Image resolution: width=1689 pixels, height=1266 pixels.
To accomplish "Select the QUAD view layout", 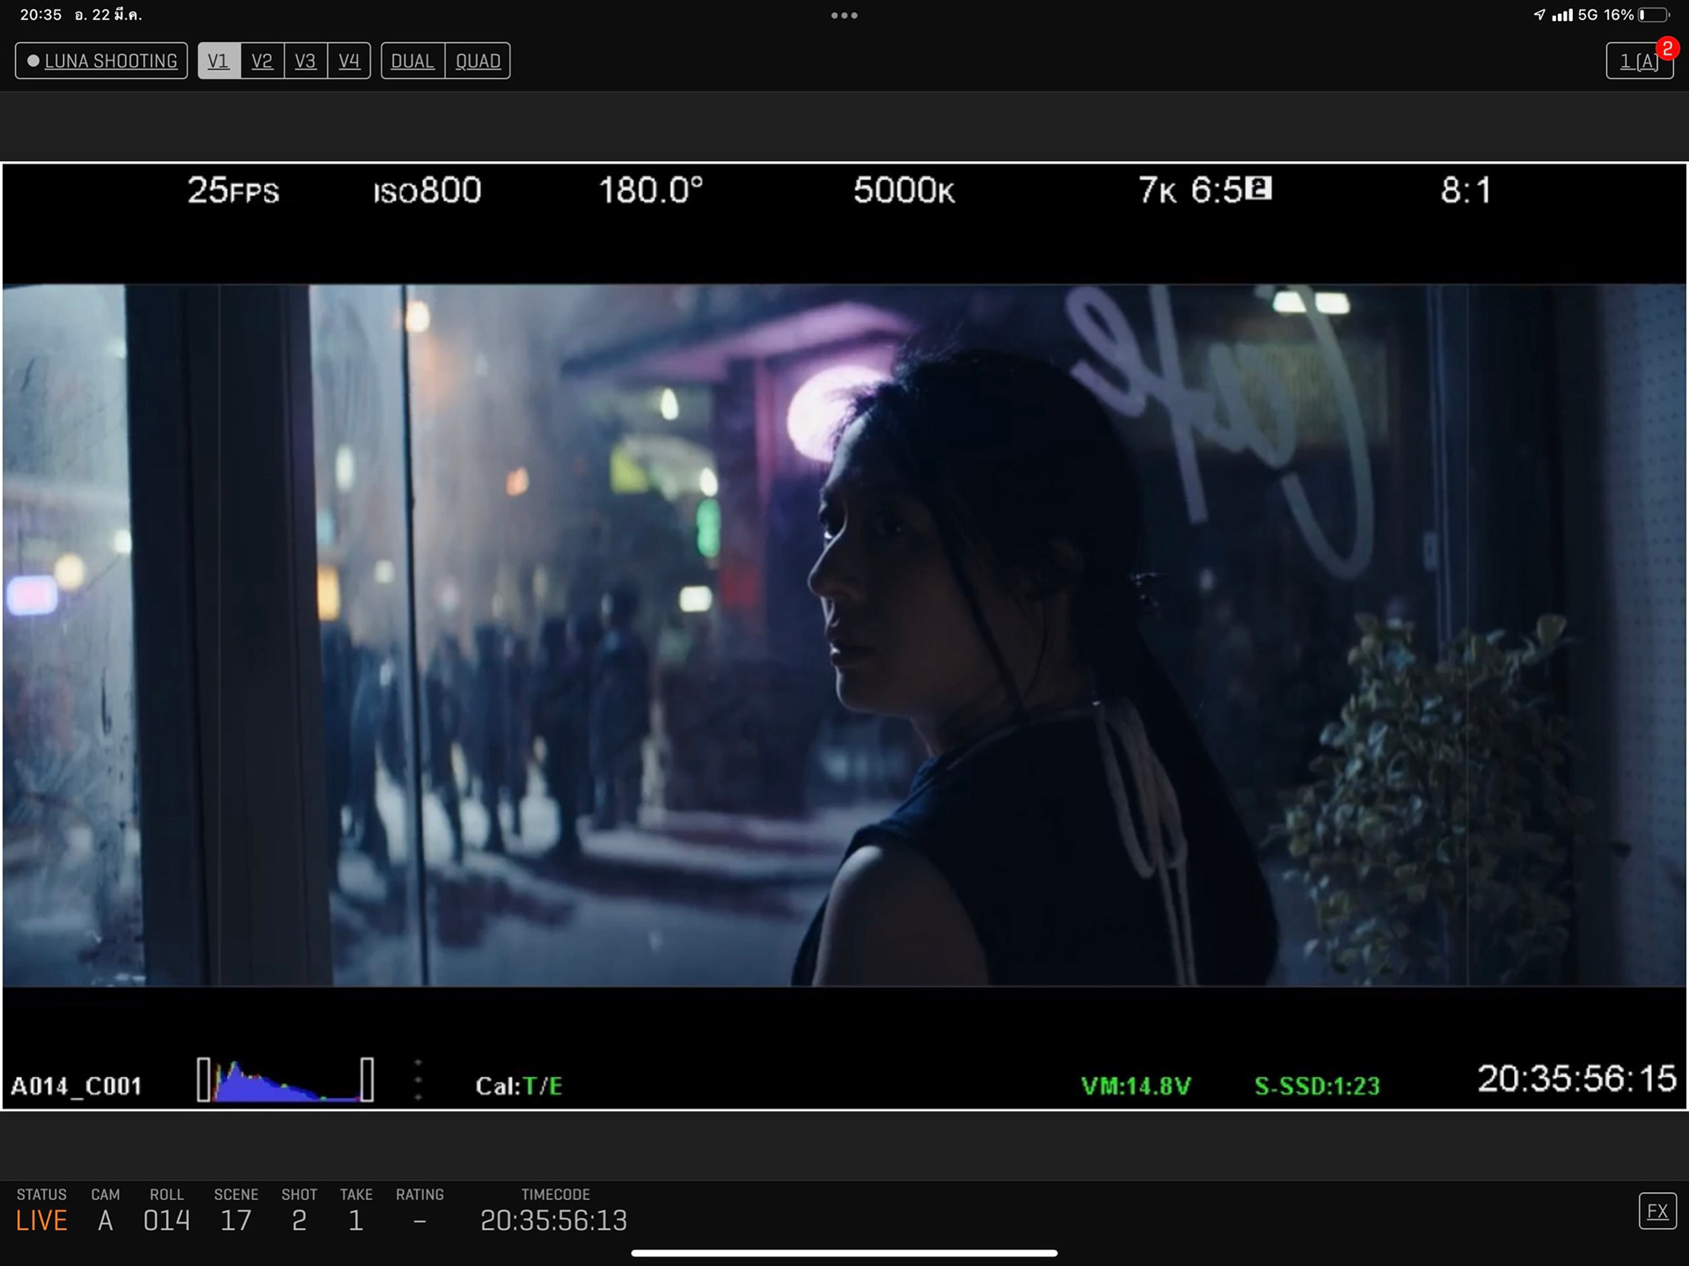I will (478, 61).
